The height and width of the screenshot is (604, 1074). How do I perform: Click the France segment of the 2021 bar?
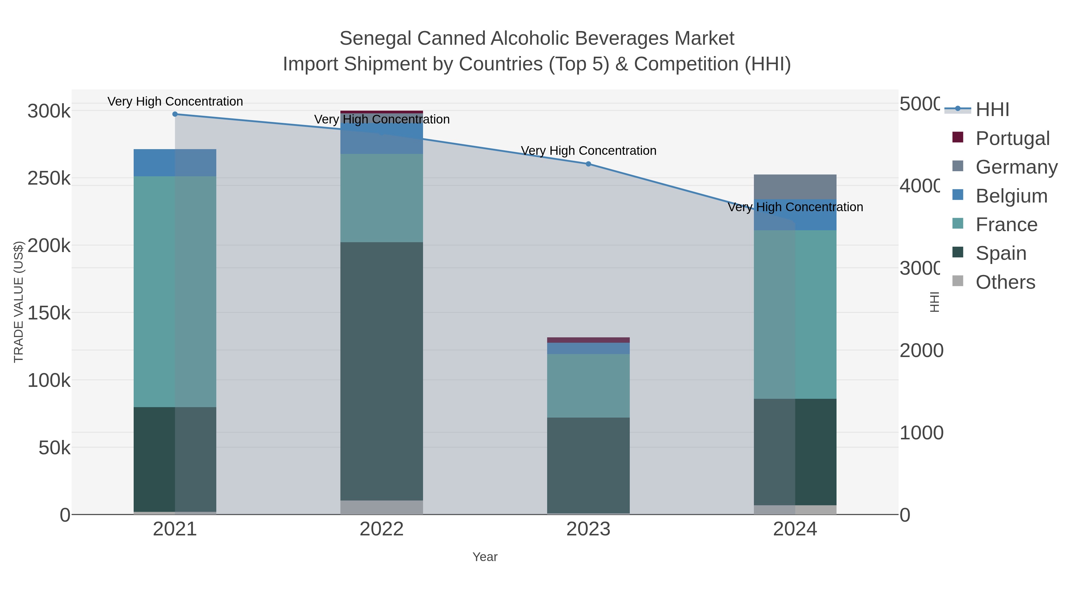pos(175,292)
